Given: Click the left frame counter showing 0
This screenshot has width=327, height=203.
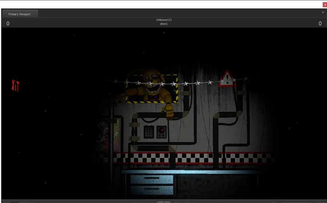Looking at the screenshot, I should pos(8,24).
